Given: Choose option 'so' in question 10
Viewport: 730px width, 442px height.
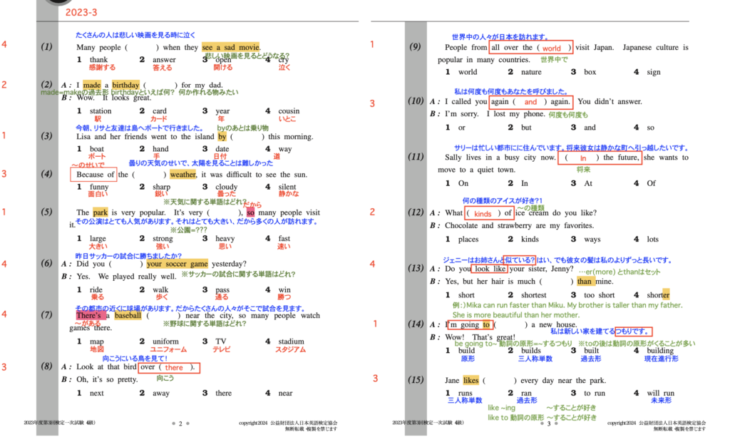Looking at the screenshot, I should [650, 127].
